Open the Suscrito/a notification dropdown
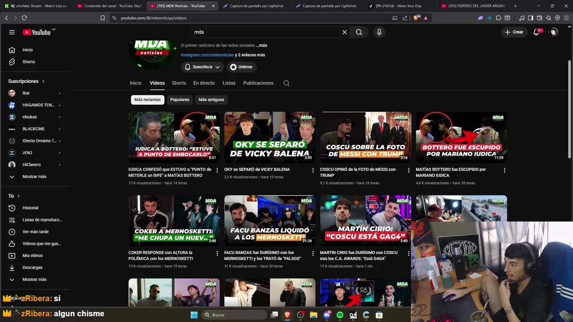573x322 pixels. [x=202, y=67]
